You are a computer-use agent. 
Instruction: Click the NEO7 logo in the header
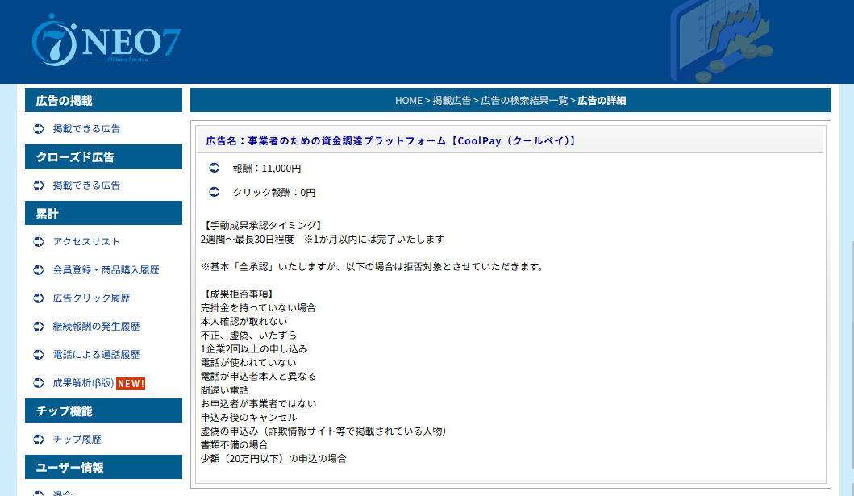tap(106, 40)
